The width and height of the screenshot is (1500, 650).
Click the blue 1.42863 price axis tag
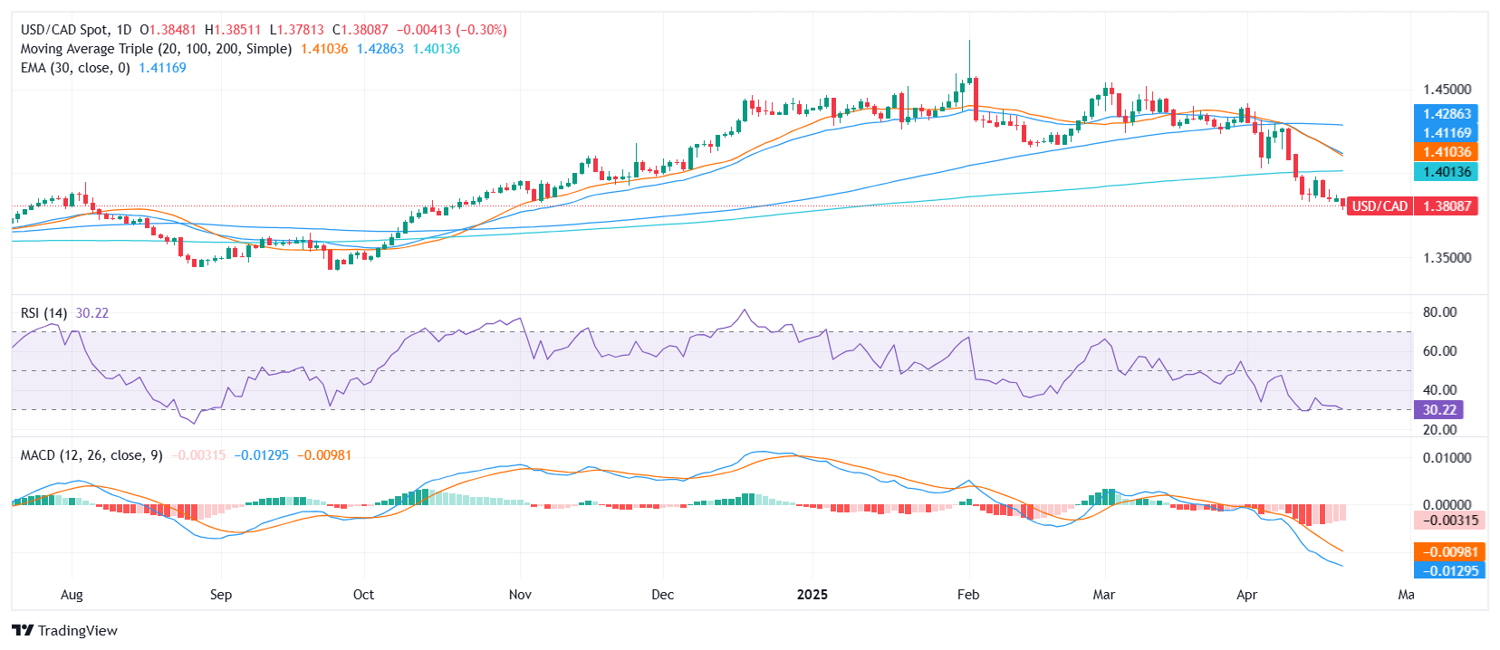[x=1446, y=114]
